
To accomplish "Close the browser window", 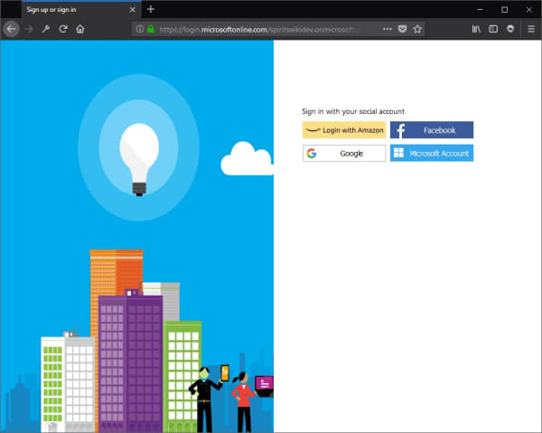I will coord(528,10).
